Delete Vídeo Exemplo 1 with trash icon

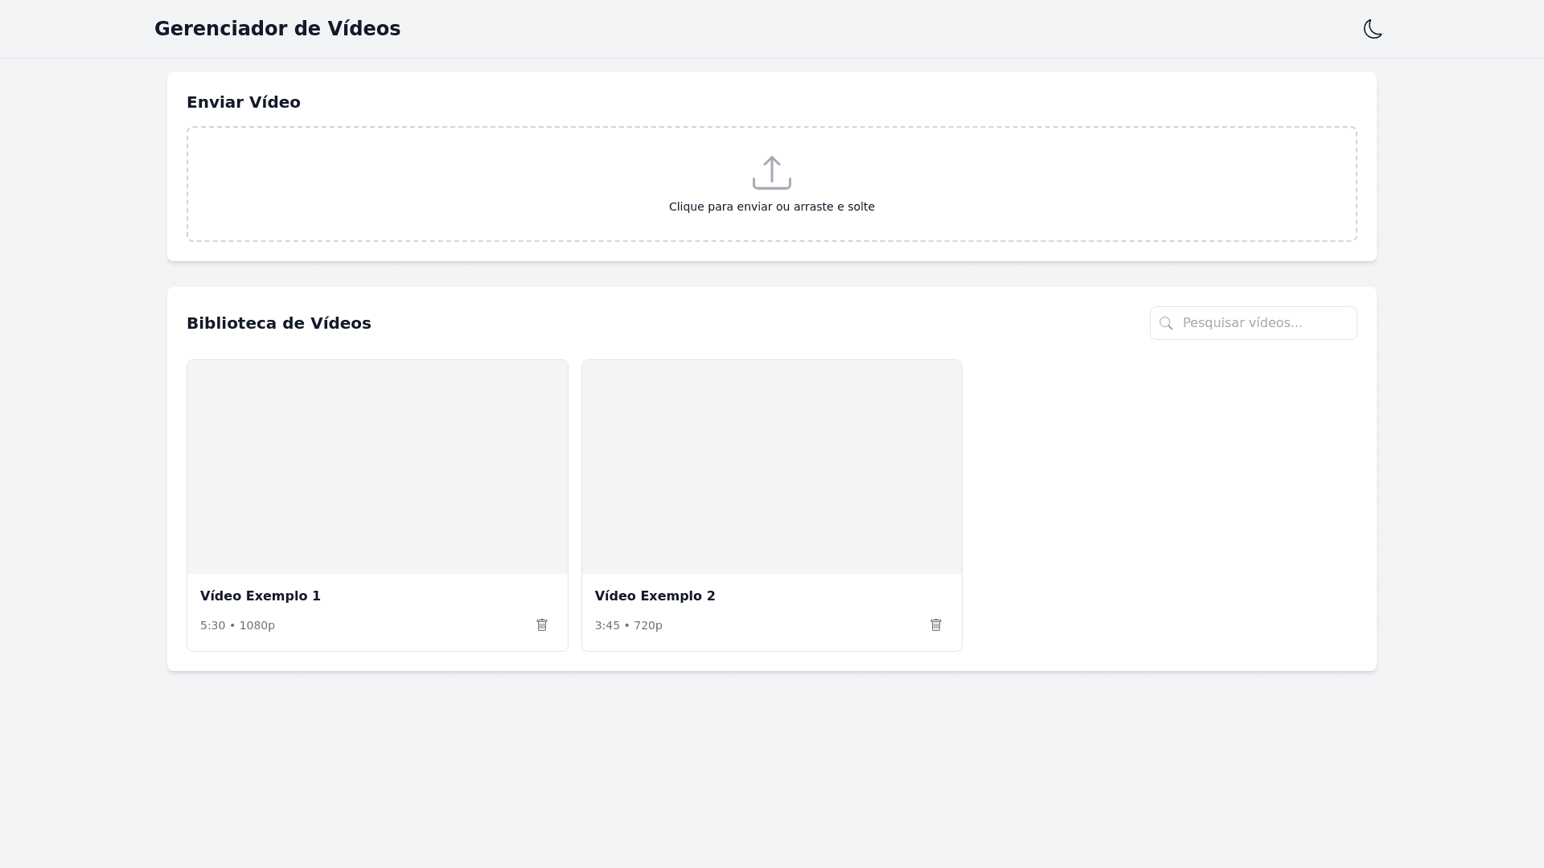tap(542, 625)
